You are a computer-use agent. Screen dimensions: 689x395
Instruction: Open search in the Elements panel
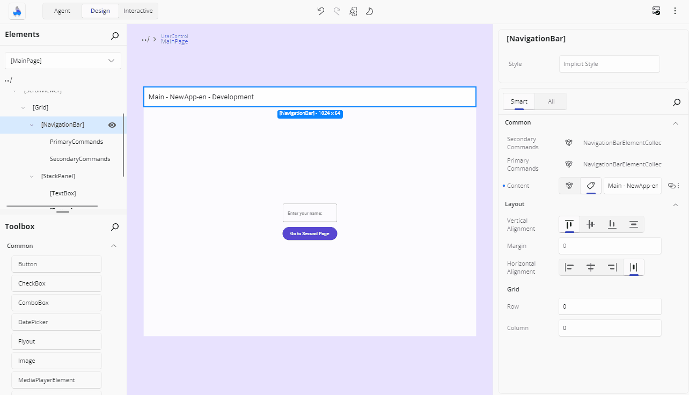114,35
